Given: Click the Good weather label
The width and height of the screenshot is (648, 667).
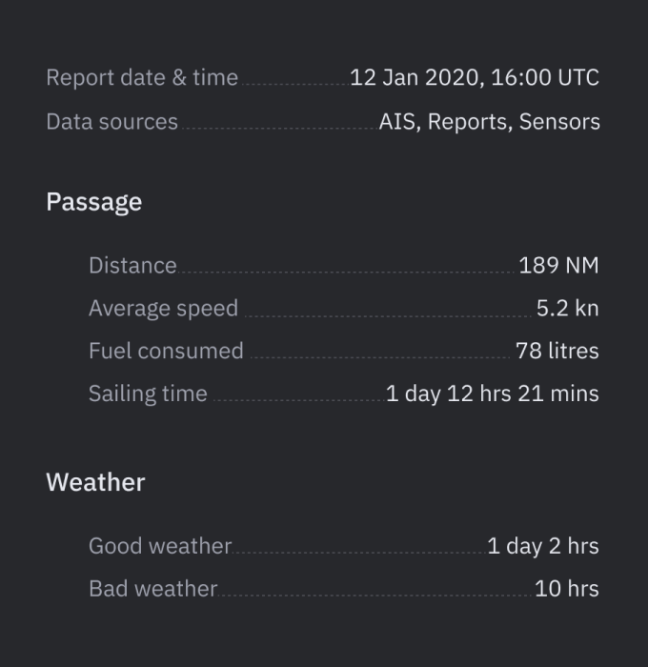Looking at the screenshot, I should click(x=160, y=546).
